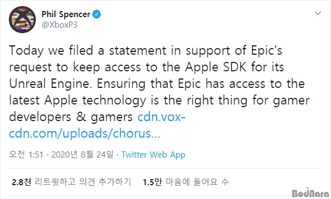View the 1.5만 likes count
The width and height of the screenshot is (331, 199).
(152, 182)
